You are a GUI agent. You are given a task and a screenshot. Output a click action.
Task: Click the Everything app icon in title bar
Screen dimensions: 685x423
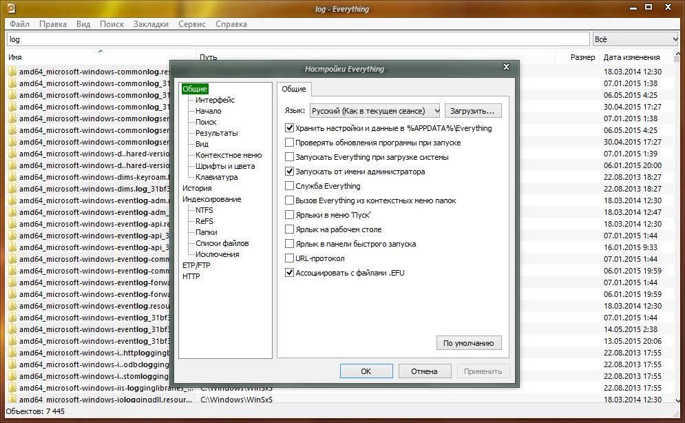point(10,8)
